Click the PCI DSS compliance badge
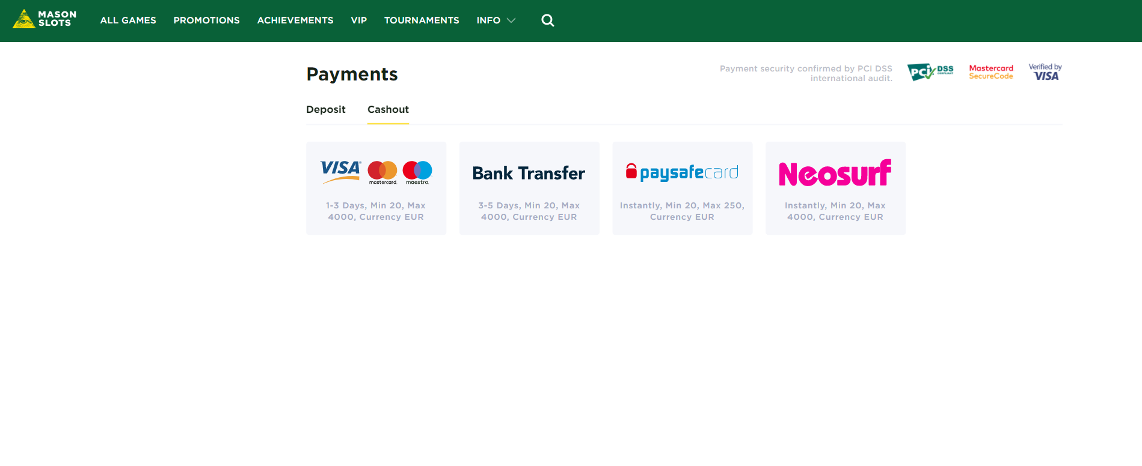The image size is (1142, 466). [x=930, y=72]
